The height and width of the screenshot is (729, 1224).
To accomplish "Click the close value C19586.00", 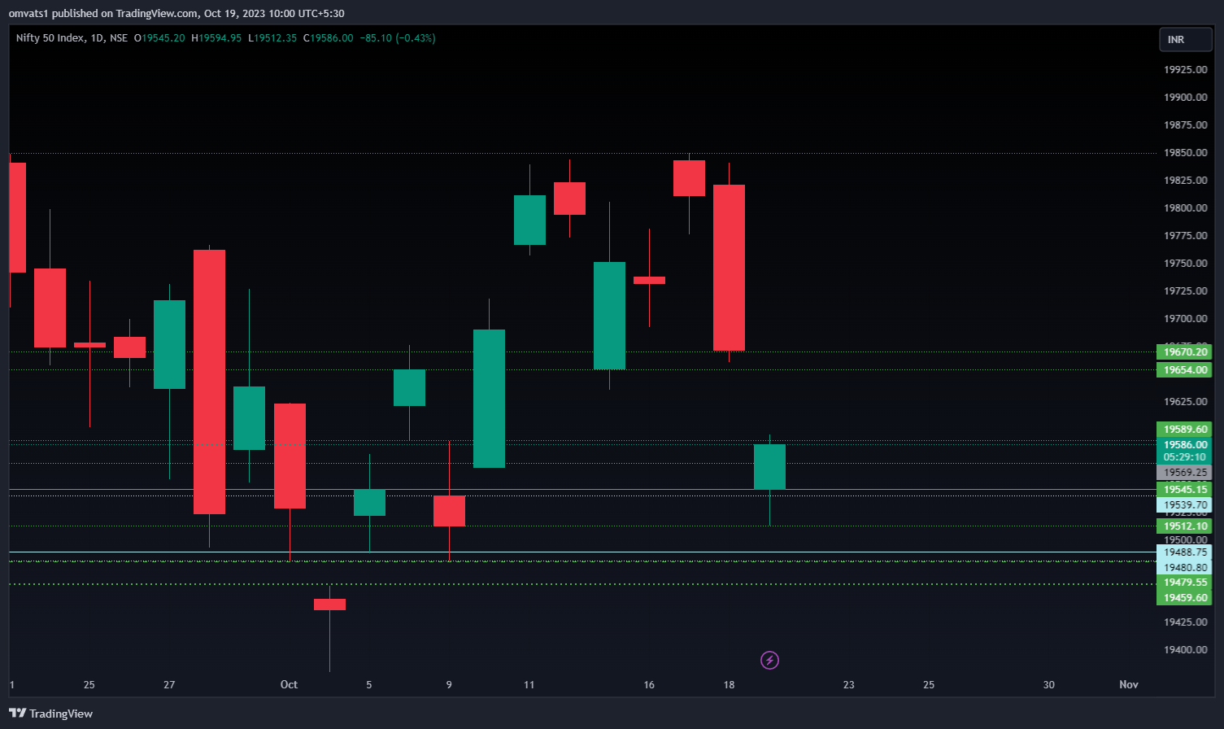I will (x=329, y=38).
